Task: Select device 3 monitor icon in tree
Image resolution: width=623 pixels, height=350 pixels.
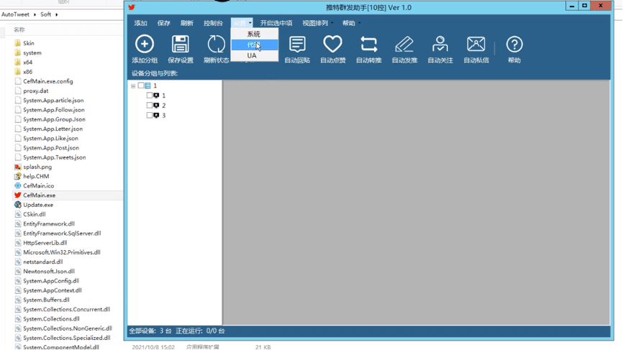Action: click(x=157, y=115)
